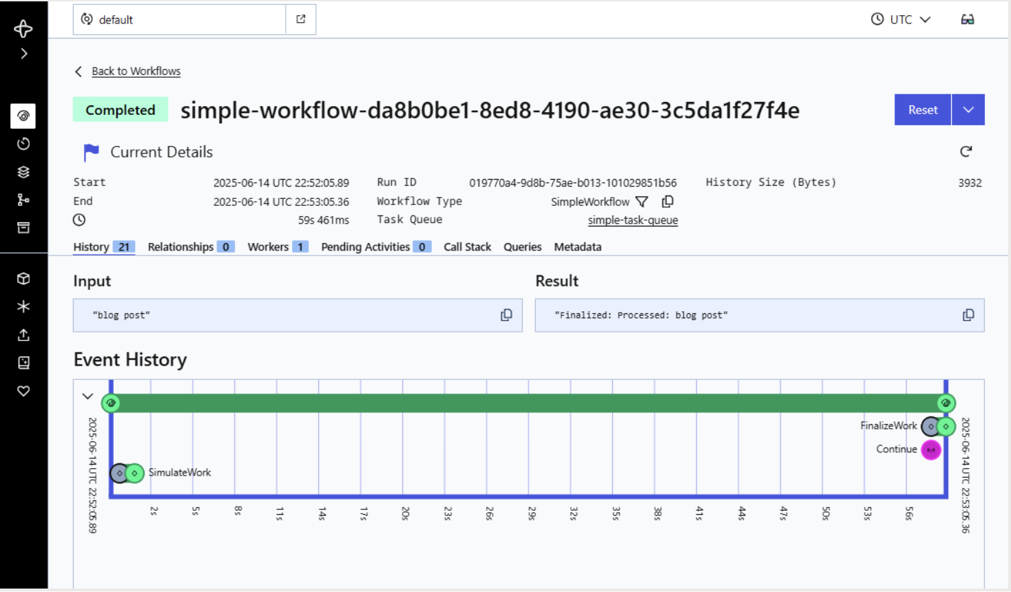Click the Completed status badge

[121, 110]
